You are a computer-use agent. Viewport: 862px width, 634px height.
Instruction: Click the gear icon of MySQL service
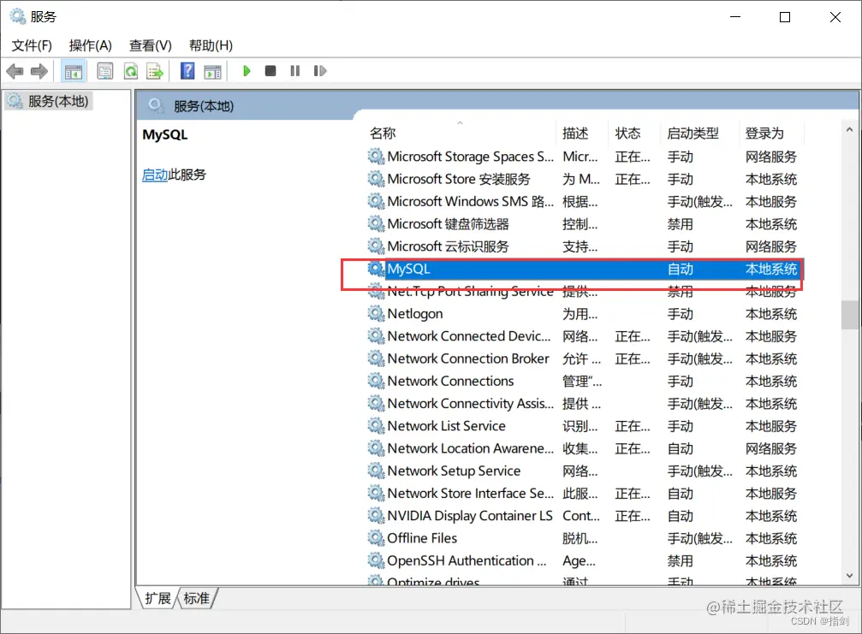(x=376, y=269)
